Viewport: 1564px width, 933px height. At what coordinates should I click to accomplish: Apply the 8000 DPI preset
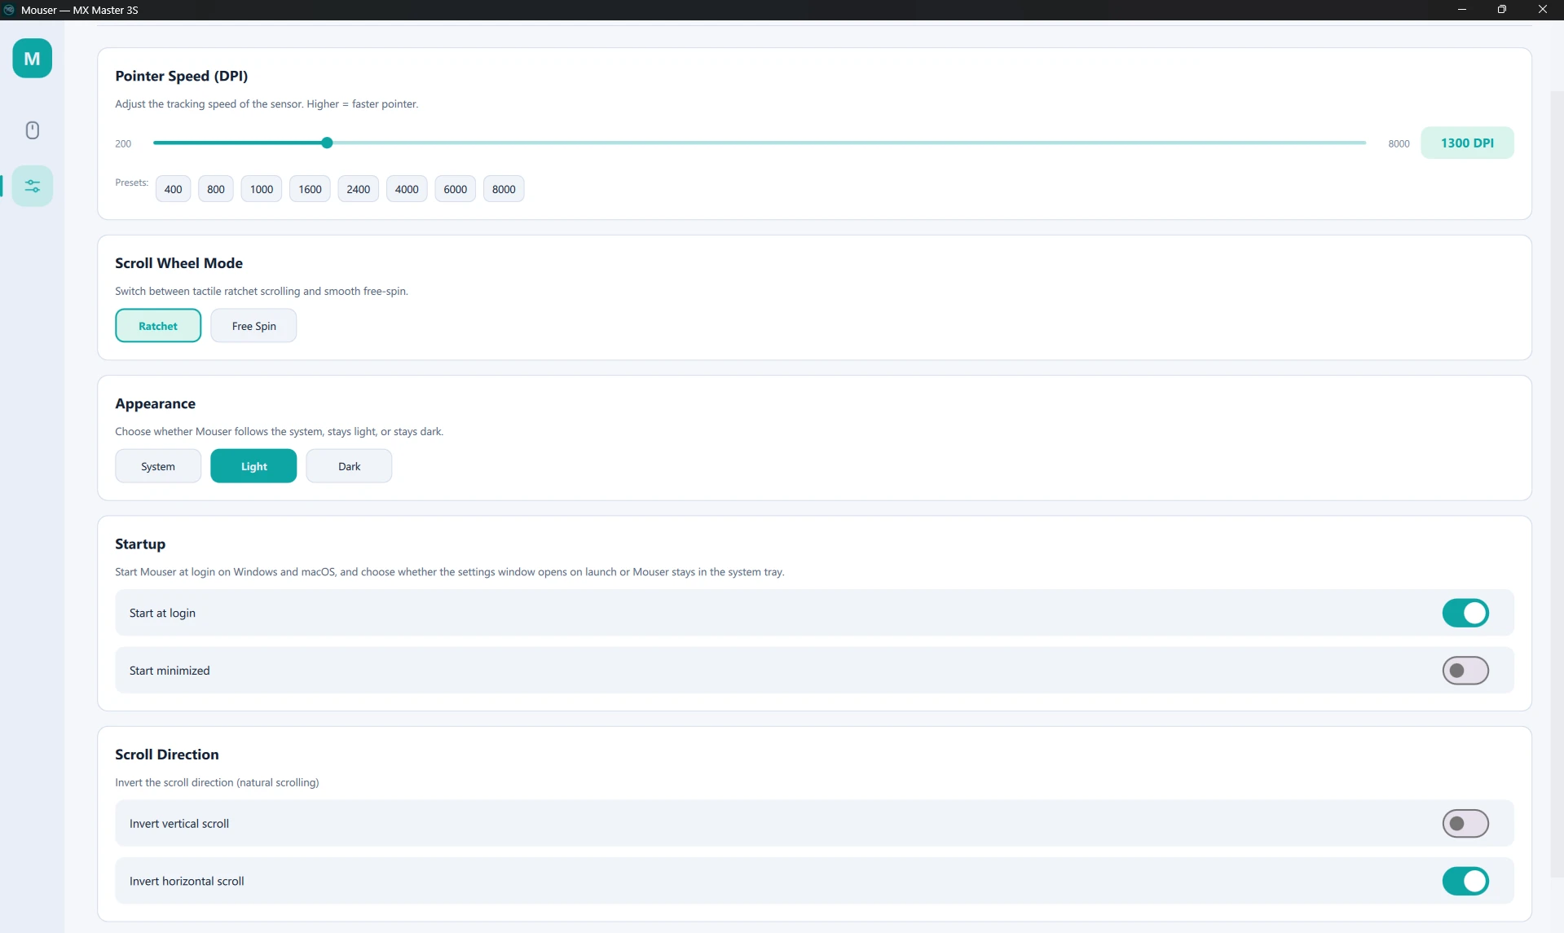pyautogui.click(x=504, y=189)
